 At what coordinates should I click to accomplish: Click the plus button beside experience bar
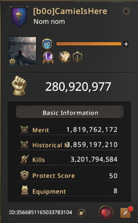click(x=126, y=44)
